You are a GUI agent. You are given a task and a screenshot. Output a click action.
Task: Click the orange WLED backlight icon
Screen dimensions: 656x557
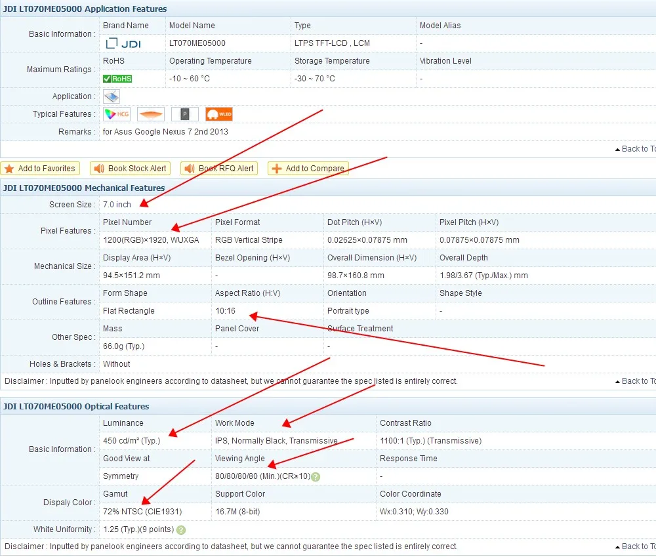pos(219,114)
